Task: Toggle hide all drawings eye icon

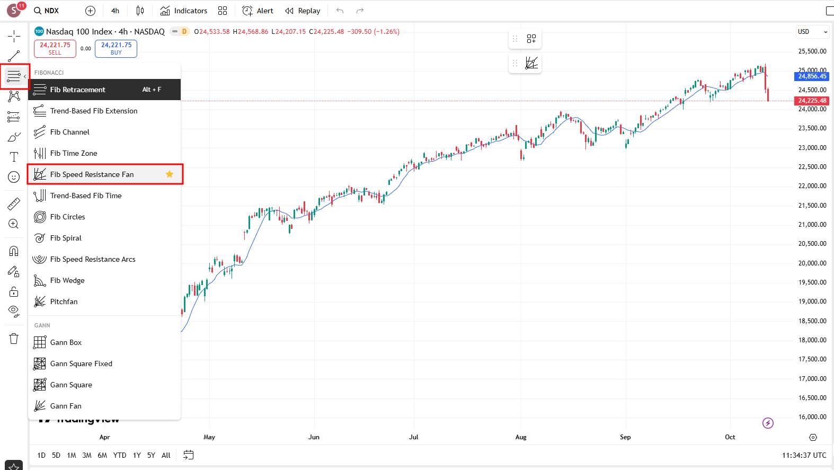Action: (14, 311)
